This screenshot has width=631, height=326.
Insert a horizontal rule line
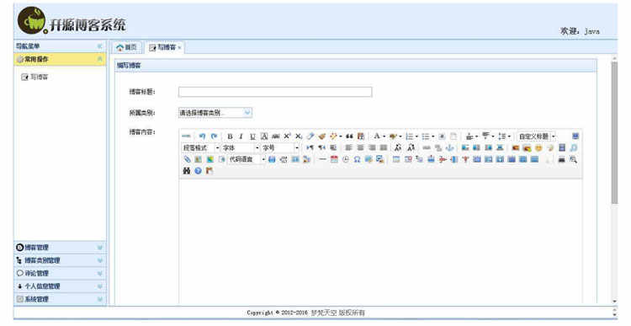point(322,159)
